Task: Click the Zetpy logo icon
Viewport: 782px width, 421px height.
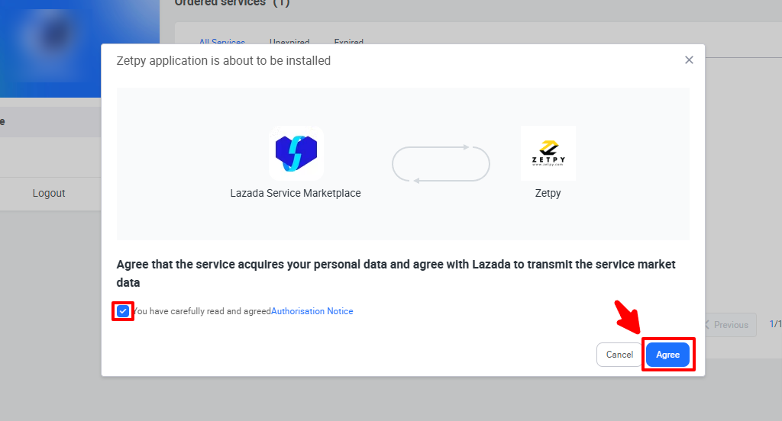Action: pos(548,153)
